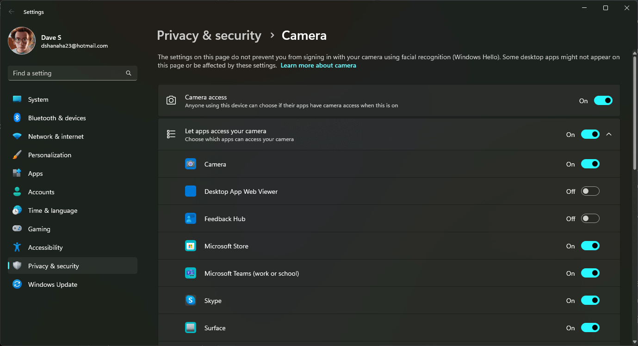Go back to Privacy & security breadcrumb
The height and width of the screenshot is (346, 638).
click(209, 36)
